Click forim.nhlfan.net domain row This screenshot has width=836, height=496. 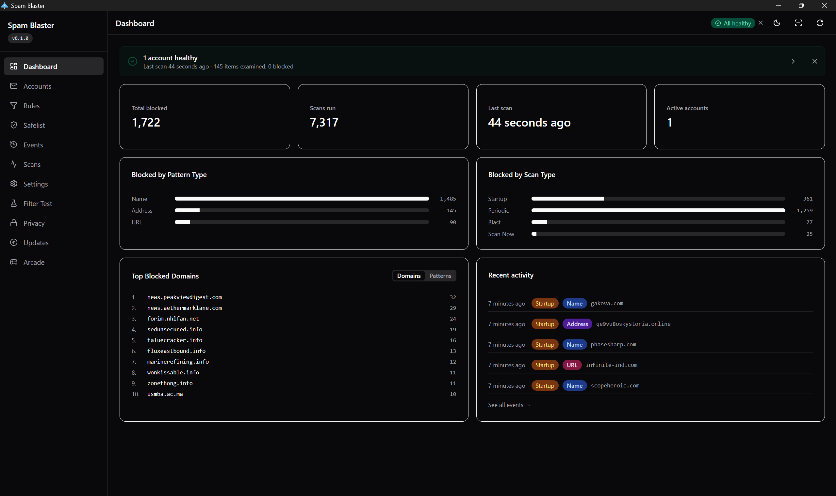pos(294,318)
